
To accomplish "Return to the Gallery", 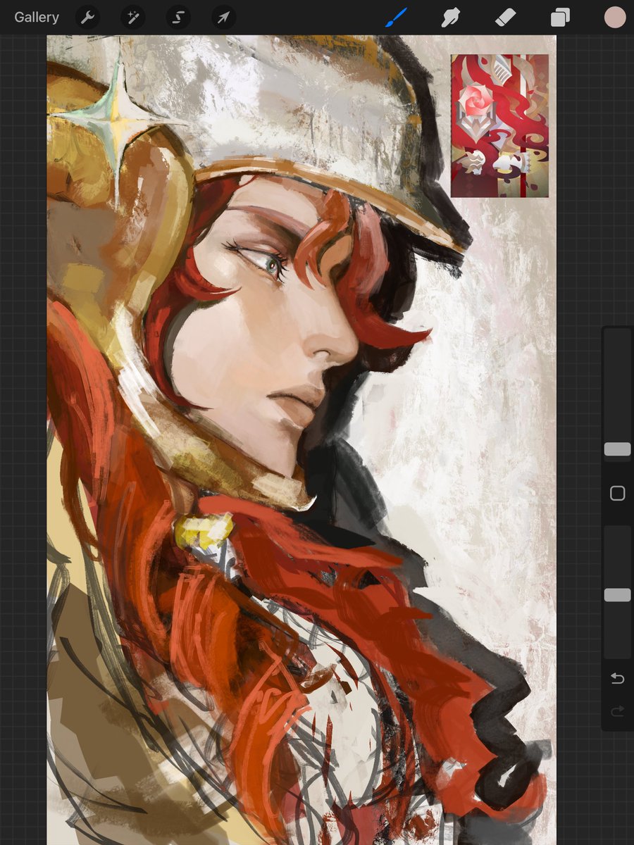I will click(37, 18).
